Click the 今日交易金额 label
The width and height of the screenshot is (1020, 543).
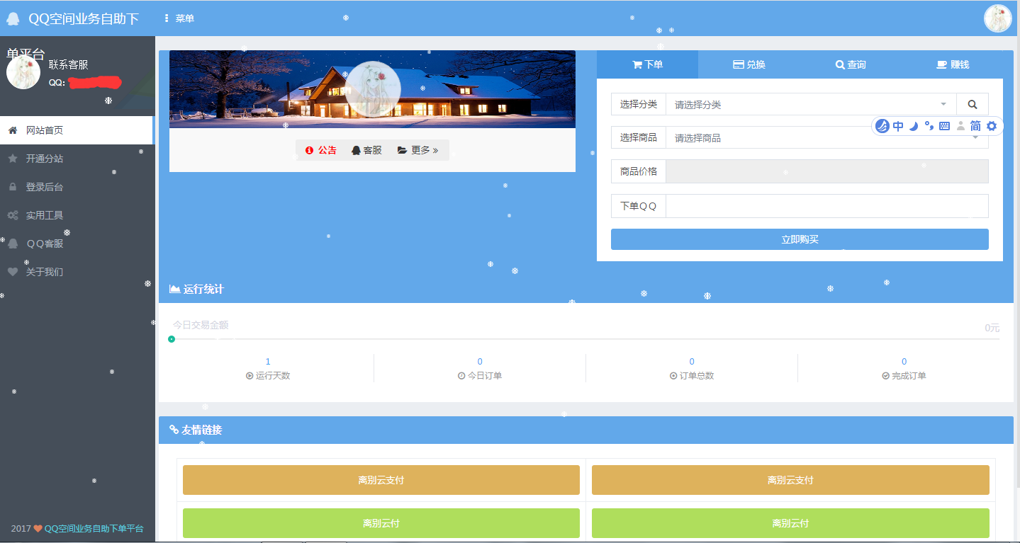[x=201, y=325]
